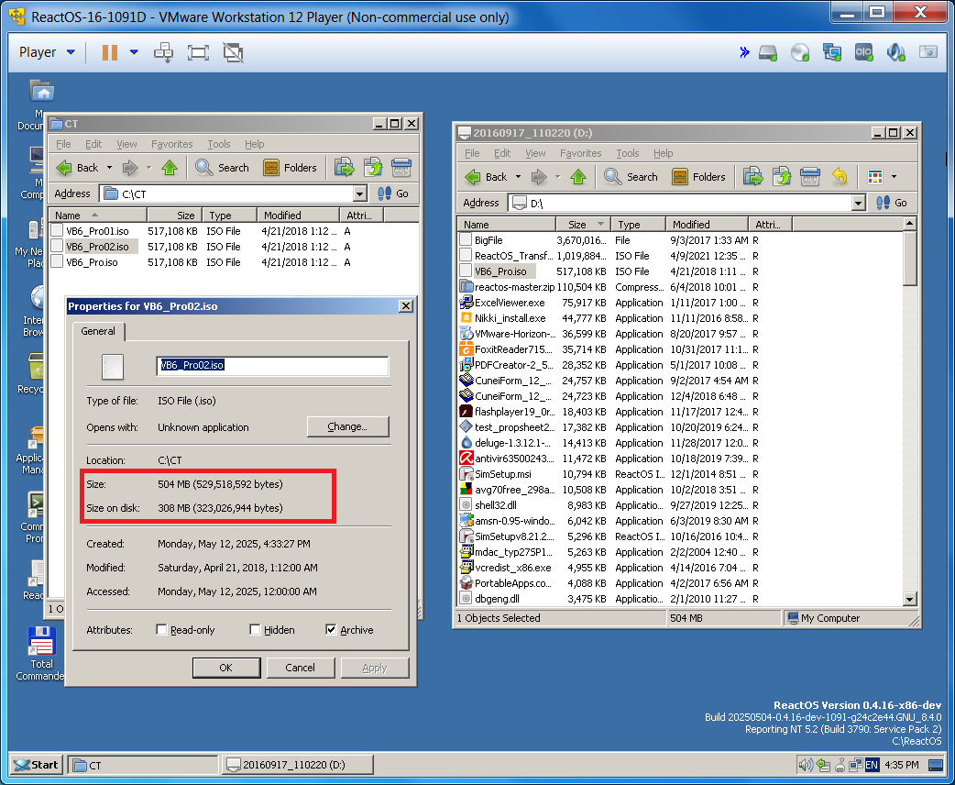Expand the power options arrow next to Pause
955x785 pixels.
[x=134, y=52]
